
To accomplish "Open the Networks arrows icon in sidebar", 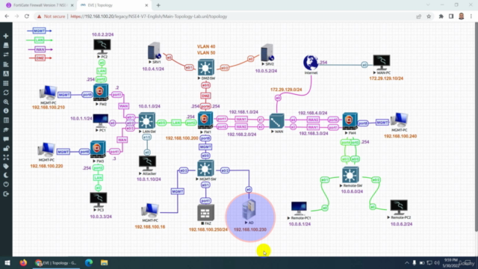I will pos(6,55).
